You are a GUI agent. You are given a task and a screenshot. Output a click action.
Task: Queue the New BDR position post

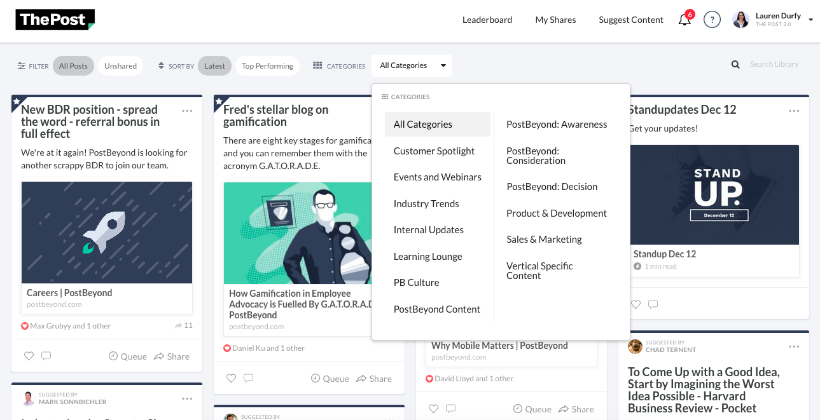(128, 356)
